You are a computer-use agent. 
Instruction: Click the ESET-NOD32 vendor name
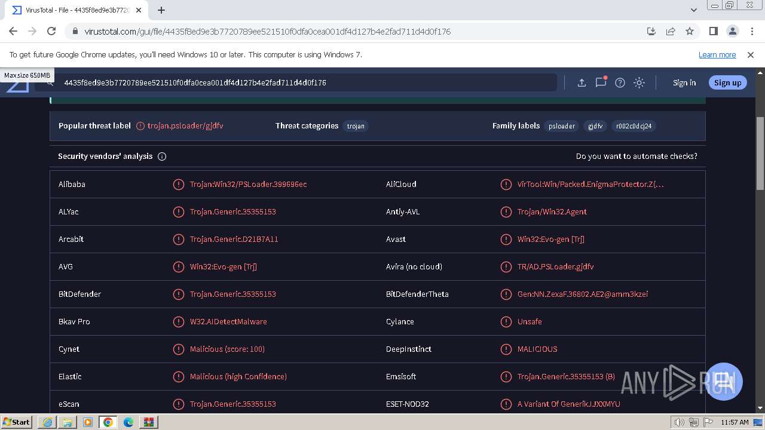[408, 404]
